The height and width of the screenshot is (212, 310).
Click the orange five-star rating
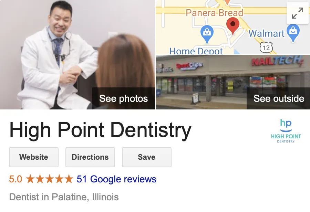coord(49,179)
